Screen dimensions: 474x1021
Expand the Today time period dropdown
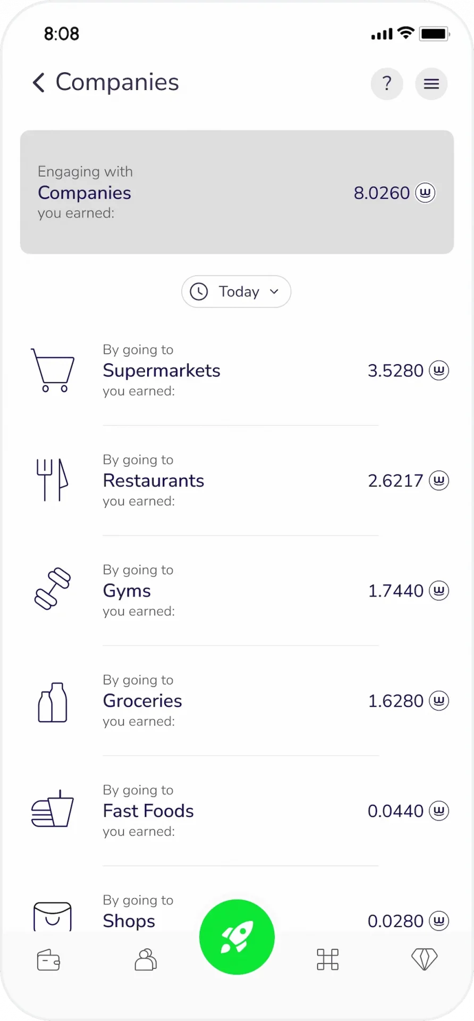coord(236,291)
